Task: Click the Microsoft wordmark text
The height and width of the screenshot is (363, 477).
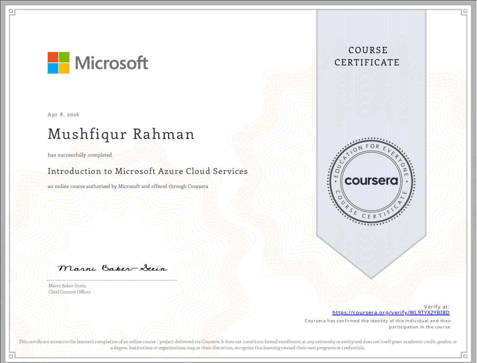Action: (x=111, y=63)
